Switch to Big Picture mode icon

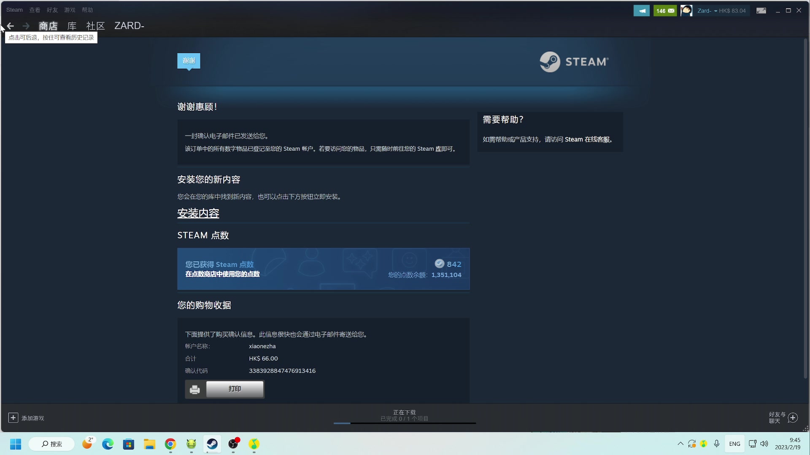[x=761, y=11]
